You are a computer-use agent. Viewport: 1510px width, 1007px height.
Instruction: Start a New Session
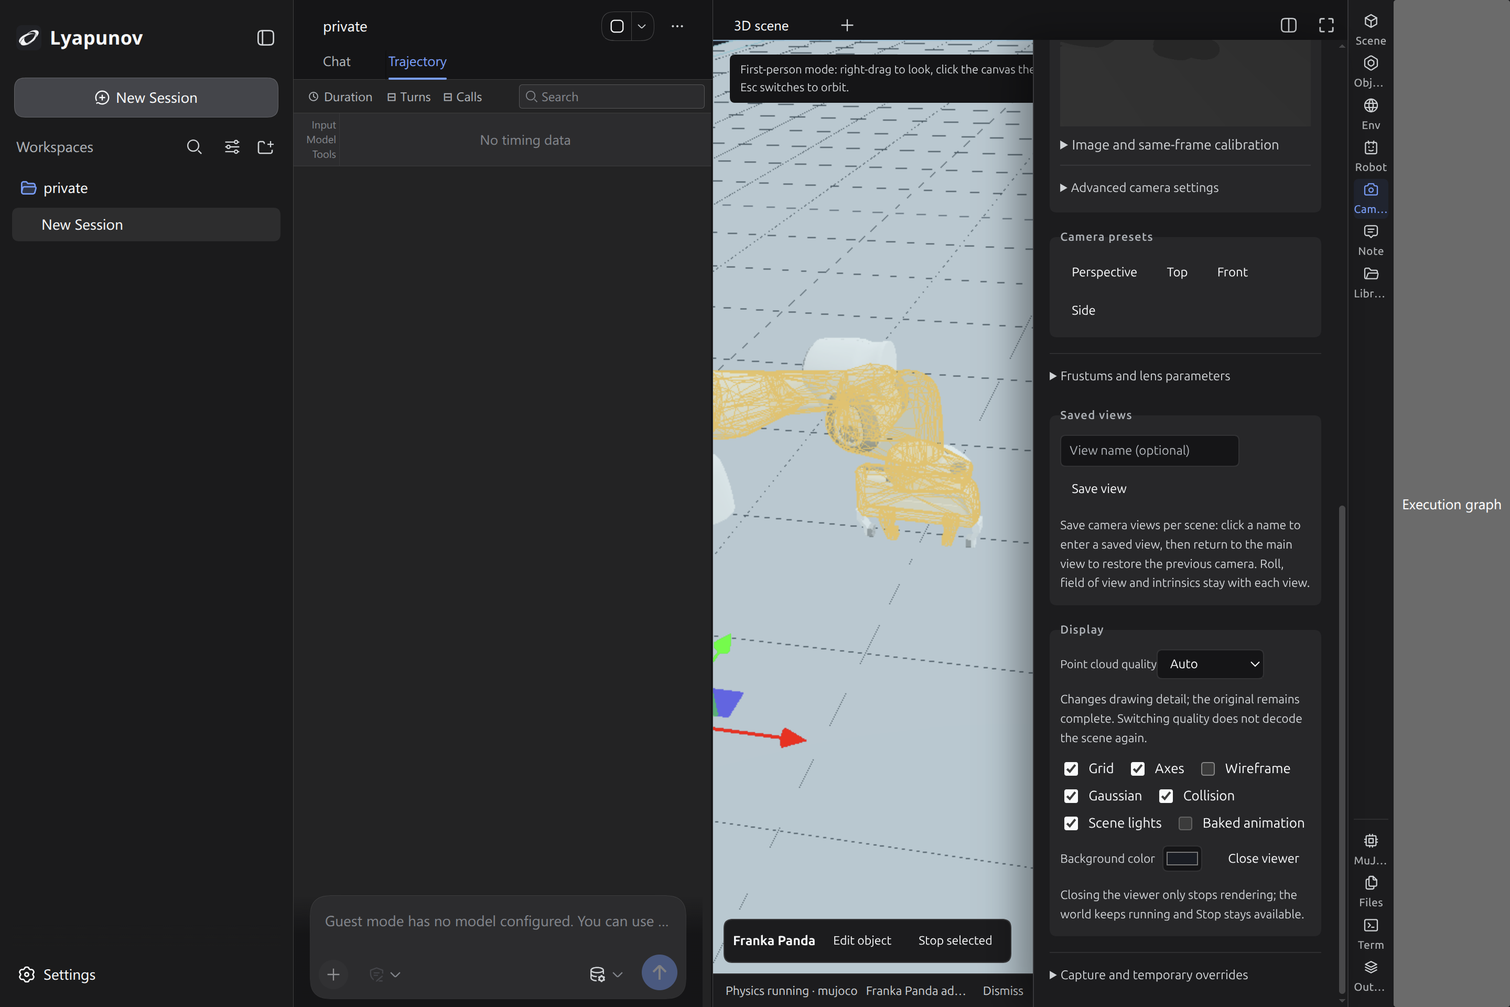click(x=146, y=98)
